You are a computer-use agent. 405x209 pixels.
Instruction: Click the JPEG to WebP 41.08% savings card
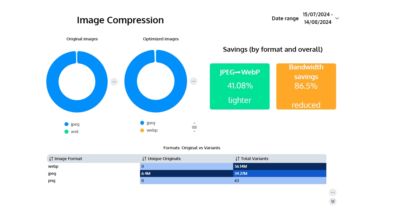pos(240,86)
